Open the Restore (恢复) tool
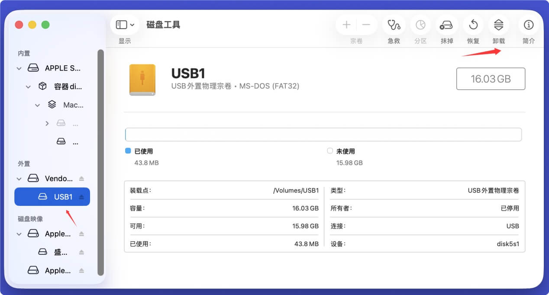Screen dimensions: 549x295 [x=473, y=25]
